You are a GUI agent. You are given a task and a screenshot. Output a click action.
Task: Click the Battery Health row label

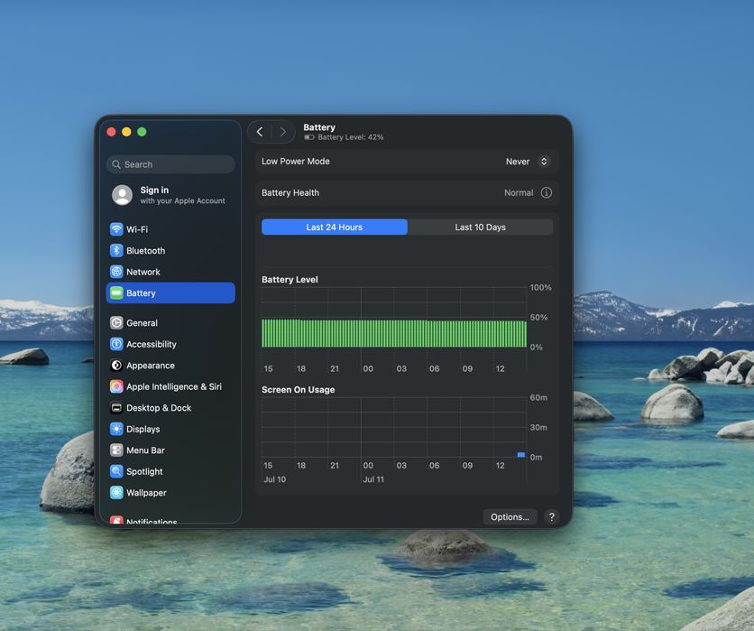click(290, 192)
